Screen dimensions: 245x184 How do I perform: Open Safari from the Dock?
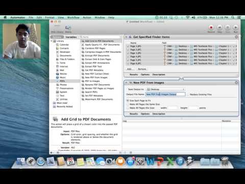point(41,161)
